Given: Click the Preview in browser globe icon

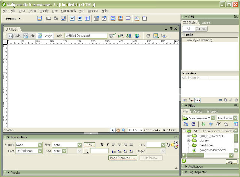Looking at the screenshot, I should tap(138, 36).
